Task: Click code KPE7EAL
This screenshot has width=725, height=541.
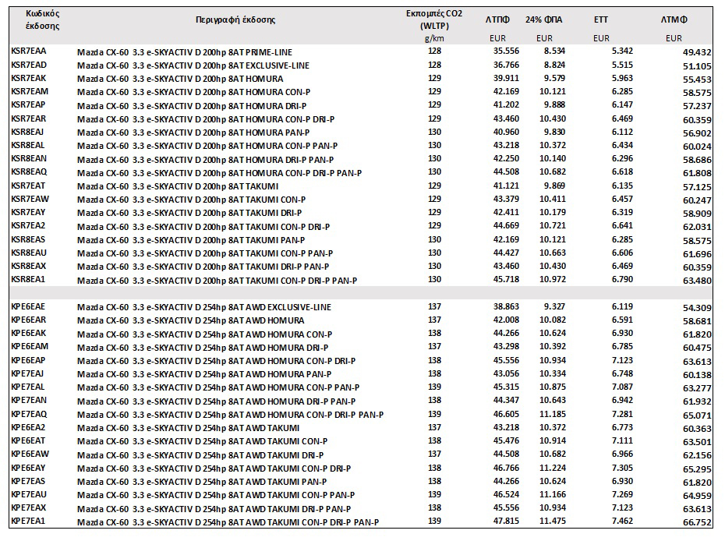Action: (x=28, y=387)
